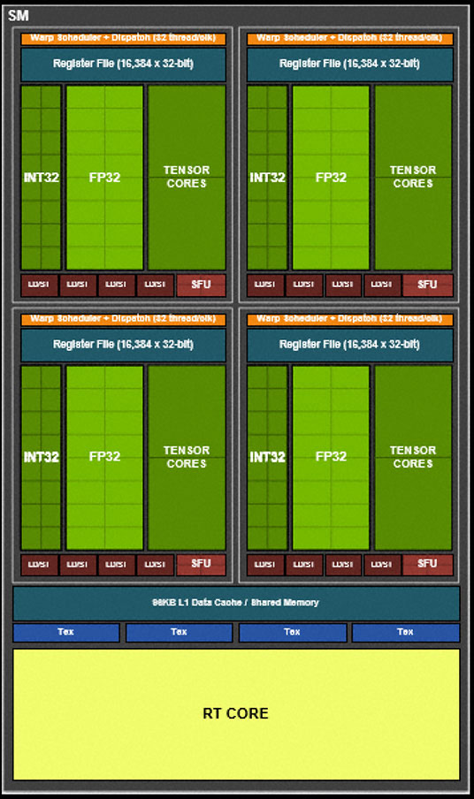Select top-right TENSOR CORES block

(x=413, y=178)
